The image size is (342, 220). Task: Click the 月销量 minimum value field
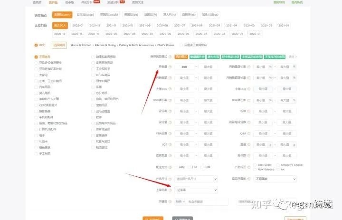pyautogui.click(x=184, y=67)
